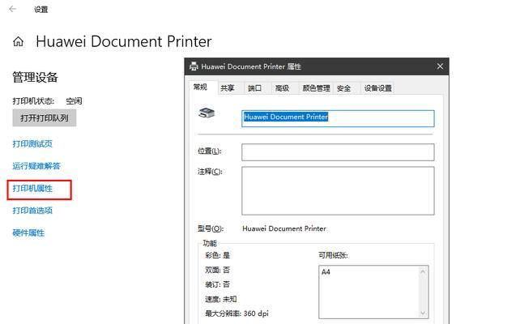Click the printer icon beside the name field
This screenshot has height=324, width=520.
pyautogui.click(x=207, y=113)
